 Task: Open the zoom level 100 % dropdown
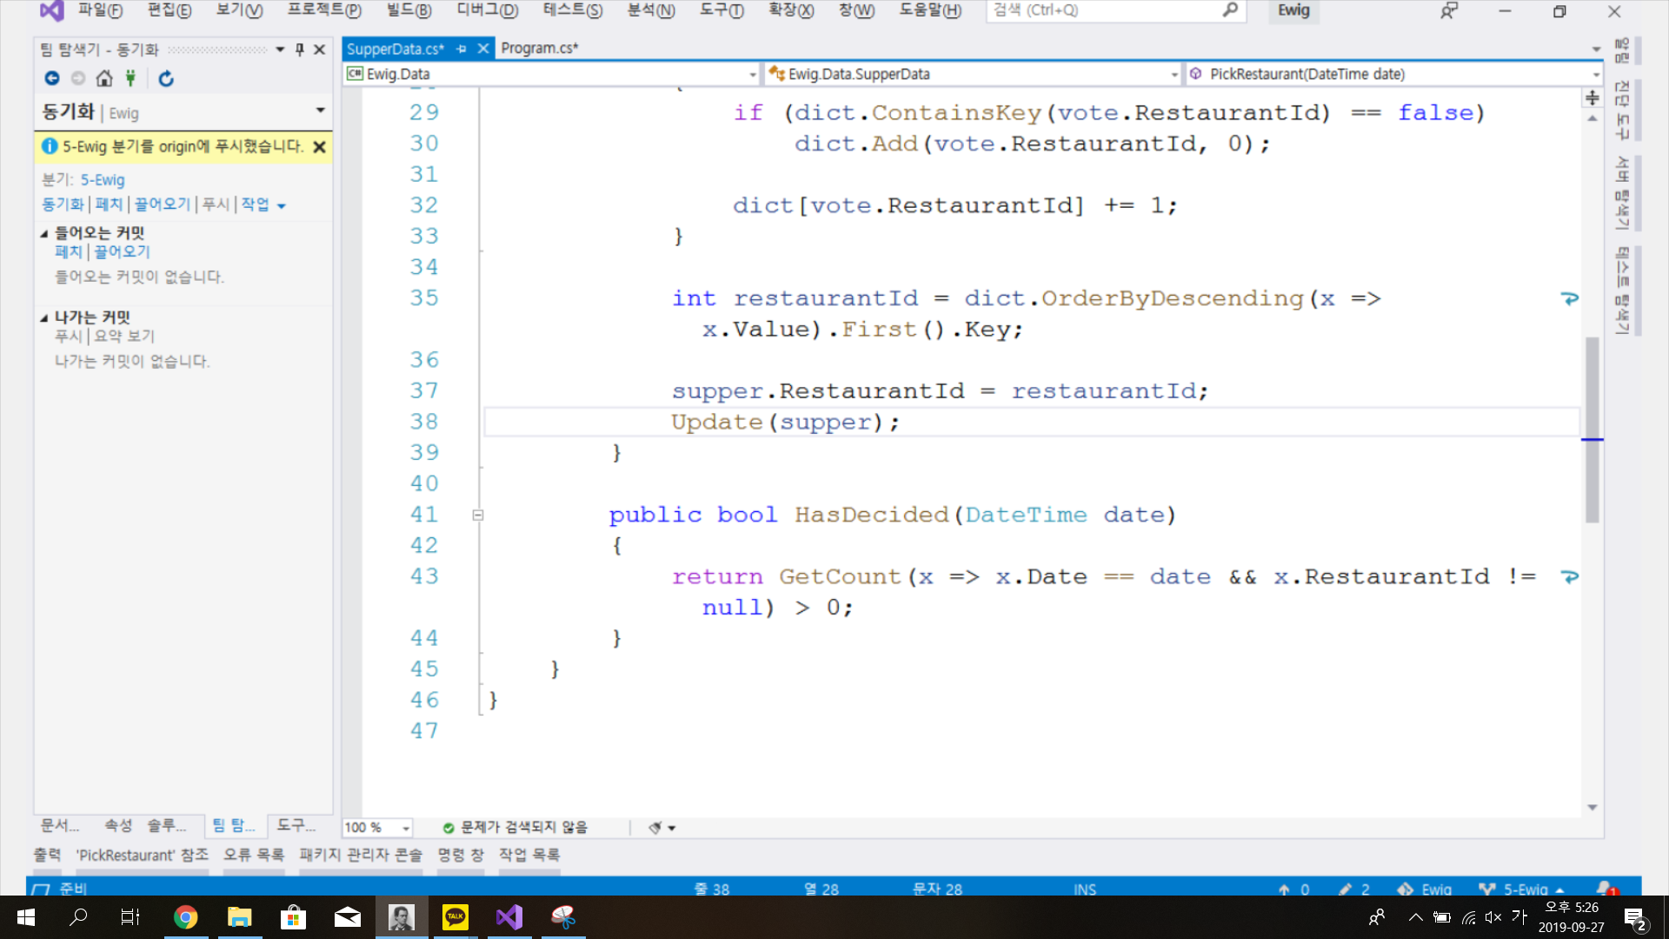[405, 828]
